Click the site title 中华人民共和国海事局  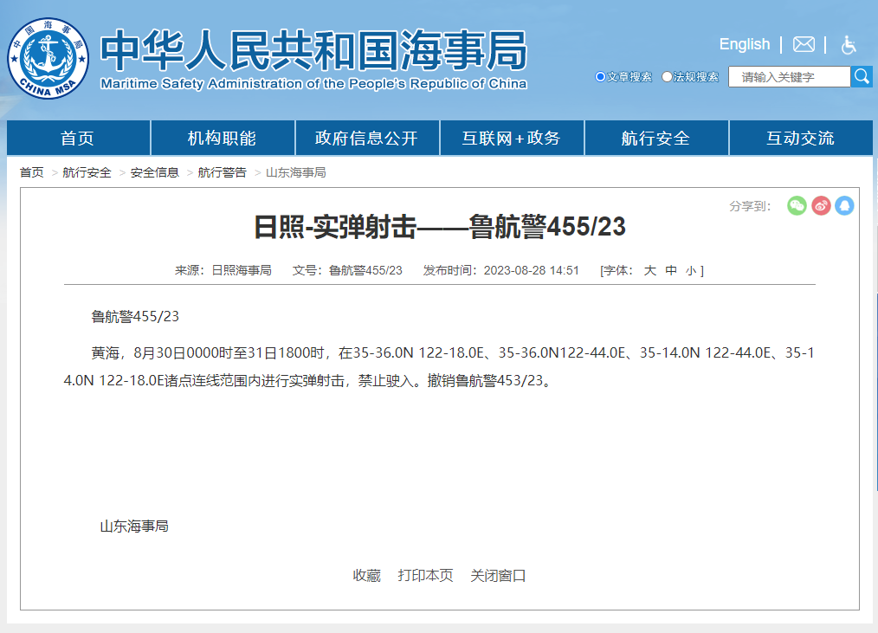(x=313, y=50)
